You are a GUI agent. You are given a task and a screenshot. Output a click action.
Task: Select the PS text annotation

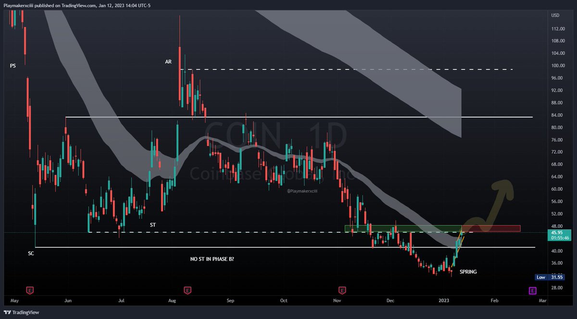pyautogui.click(x=13, y=66)
